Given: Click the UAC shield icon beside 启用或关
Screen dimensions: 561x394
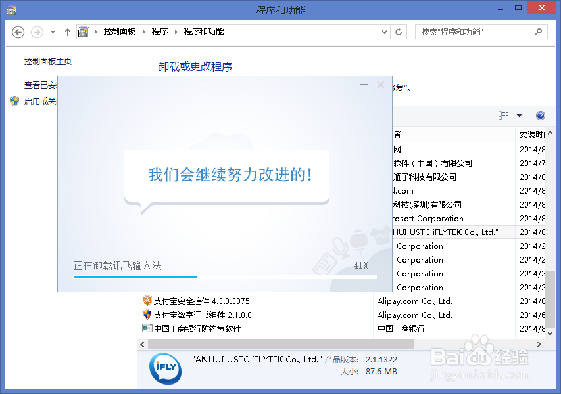Looking at the screenshot, I should (14, 101).
